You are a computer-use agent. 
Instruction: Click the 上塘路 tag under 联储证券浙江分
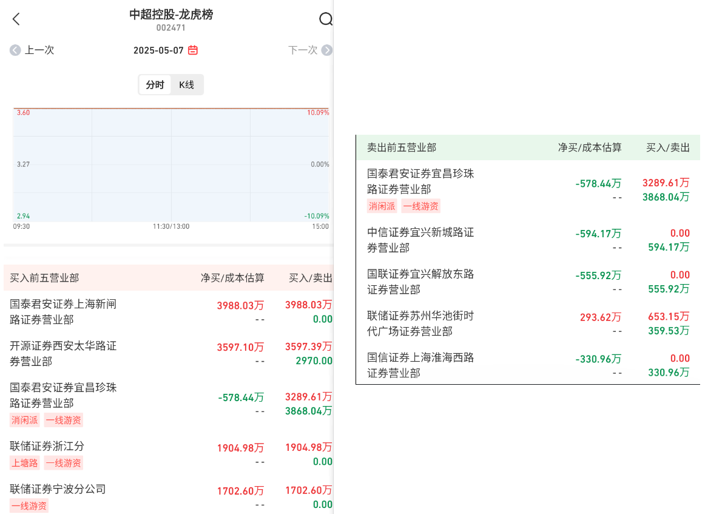tap(25, 463)
